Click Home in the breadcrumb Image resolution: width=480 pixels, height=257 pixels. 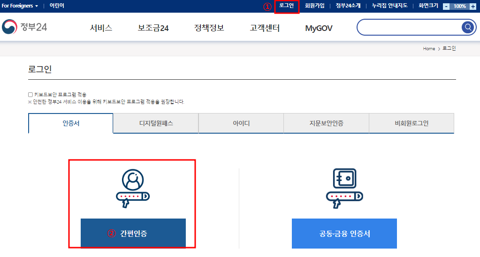[x=429, y=49]
